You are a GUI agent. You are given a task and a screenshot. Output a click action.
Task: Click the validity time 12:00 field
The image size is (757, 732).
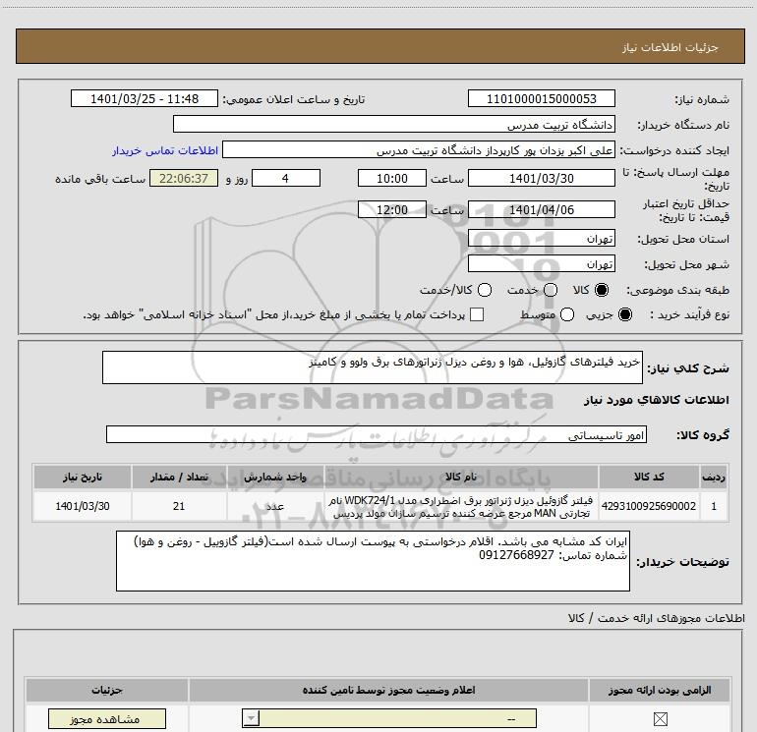(x=392, y=209)
